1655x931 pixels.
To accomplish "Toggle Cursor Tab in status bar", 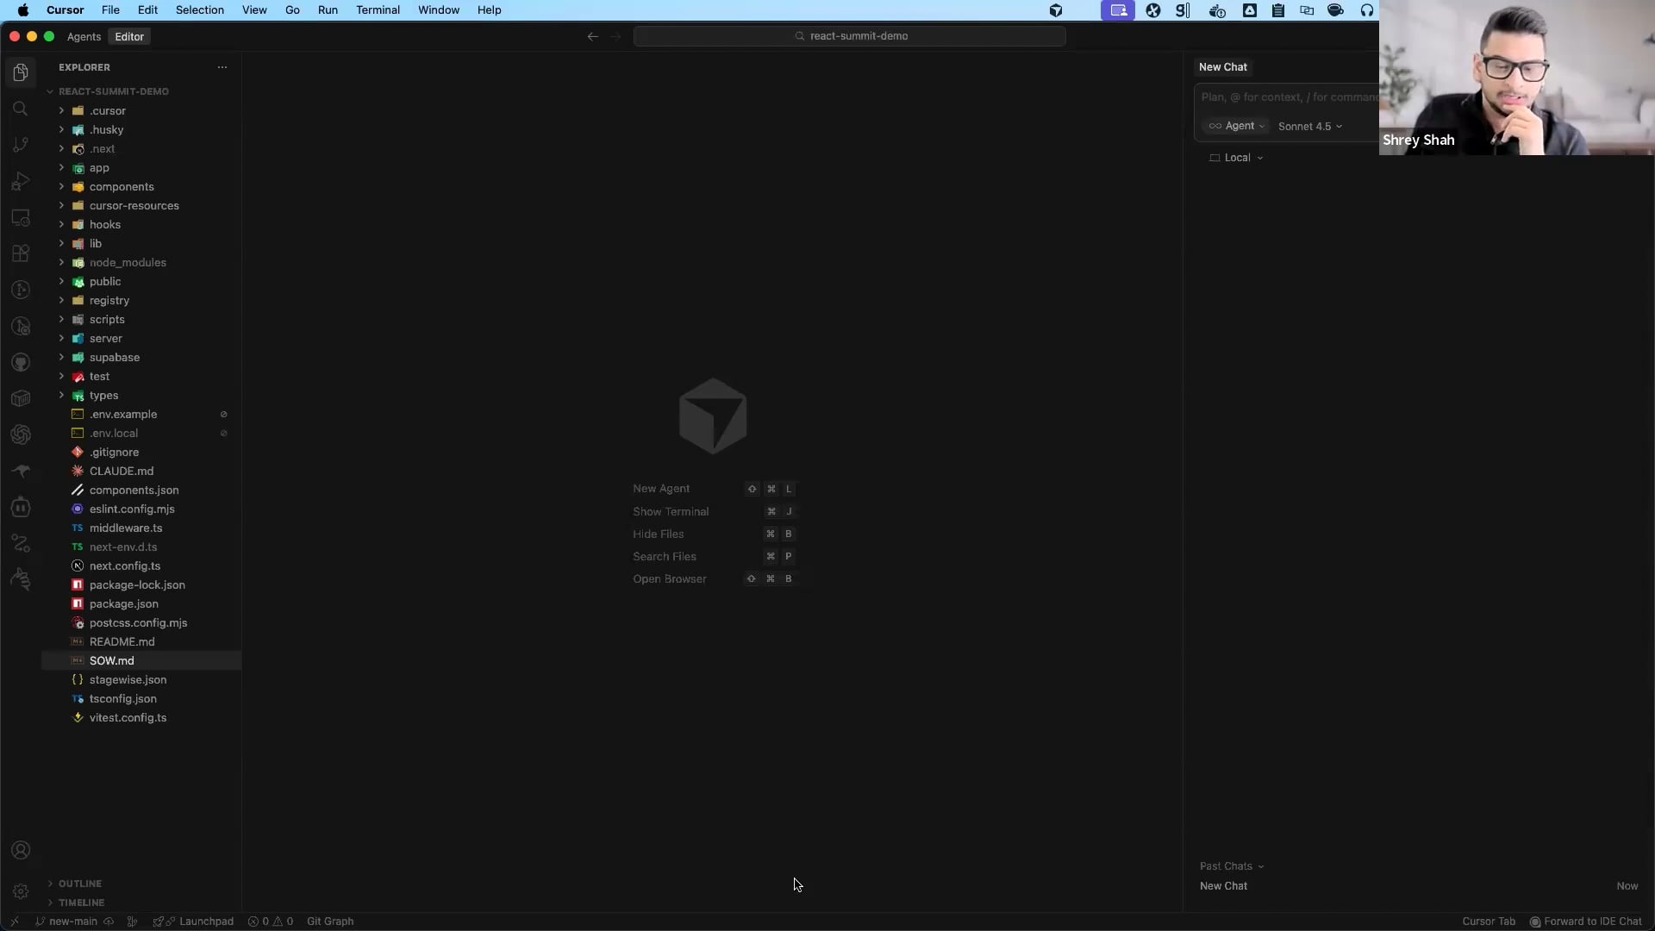I will click(1488, 922).
